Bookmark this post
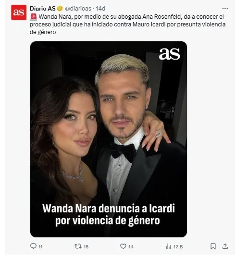 point(213,246)
